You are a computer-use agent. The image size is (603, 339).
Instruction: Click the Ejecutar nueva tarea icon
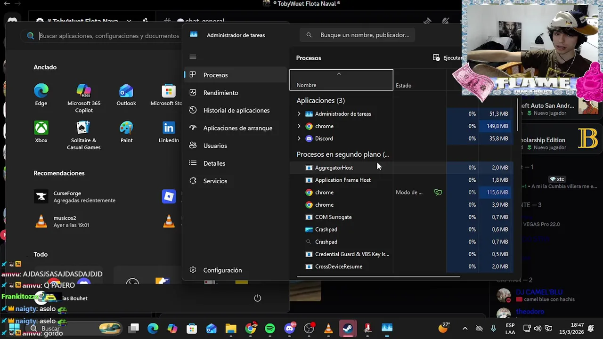[x=436, y=57]
